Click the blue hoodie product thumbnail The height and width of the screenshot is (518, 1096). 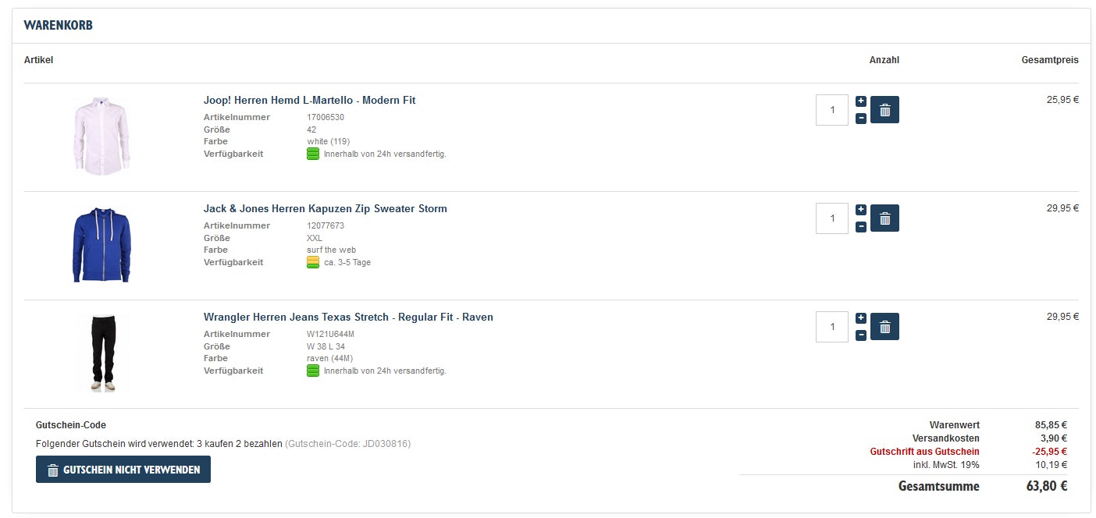[x=101, y=245]
